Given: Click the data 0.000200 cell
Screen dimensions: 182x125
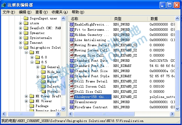Looking at the screenshot, I should point(157,50).
